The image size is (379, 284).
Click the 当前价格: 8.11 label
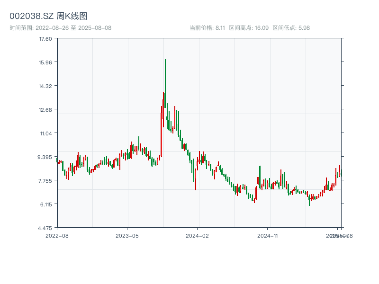(207, 28)
